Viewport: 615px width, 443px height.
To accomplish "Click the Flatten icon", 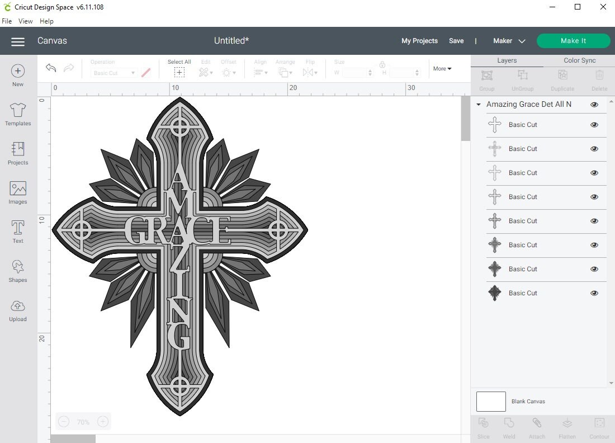I will click(567, 427).
